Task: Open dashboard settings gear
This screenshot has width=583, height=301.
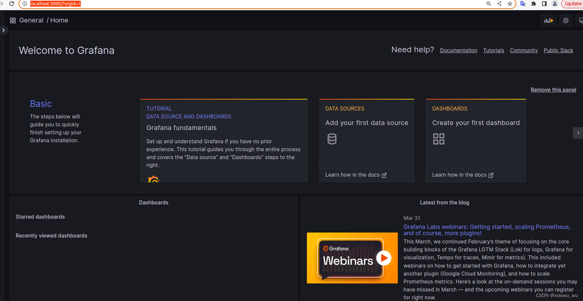Action: (566, 21)
